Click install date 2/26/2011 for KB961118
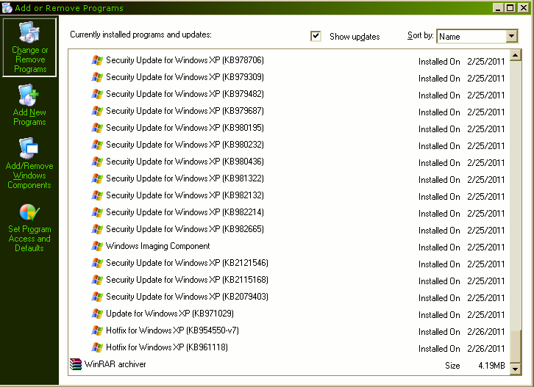Screen dimensions: 534x387 486,349
